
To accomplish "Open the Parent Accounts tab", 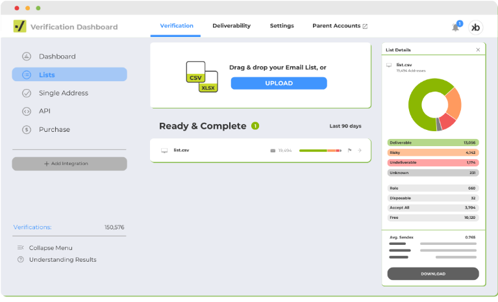I will [336, 26].
